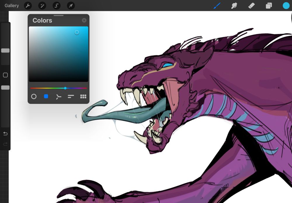Switch to the Harmony color mode
The height and width of the screenshot is (203, 292).
[x=58, y=97]
